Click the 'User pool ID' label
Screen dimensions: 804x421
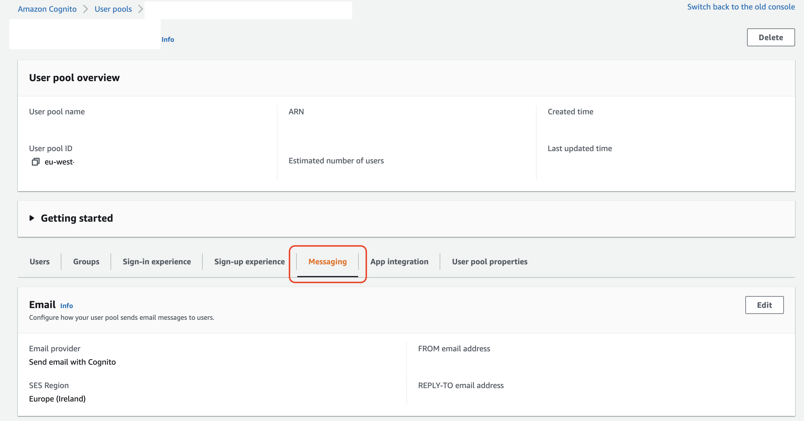coord(51,148)
